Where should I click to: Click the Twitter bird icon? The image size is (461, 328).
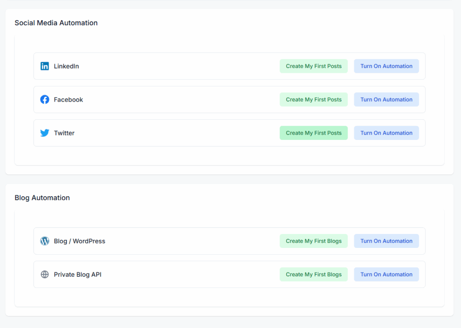click(x=45, y=133)
